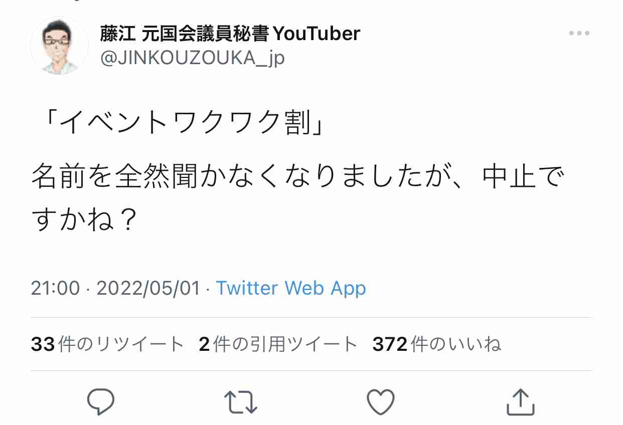Open the @JINKOUZOUKA_jp handle

pos(192,59)
